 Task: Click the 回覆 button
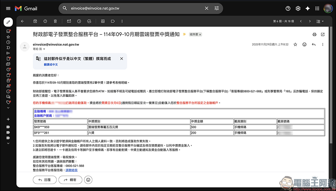click(45, 180)
